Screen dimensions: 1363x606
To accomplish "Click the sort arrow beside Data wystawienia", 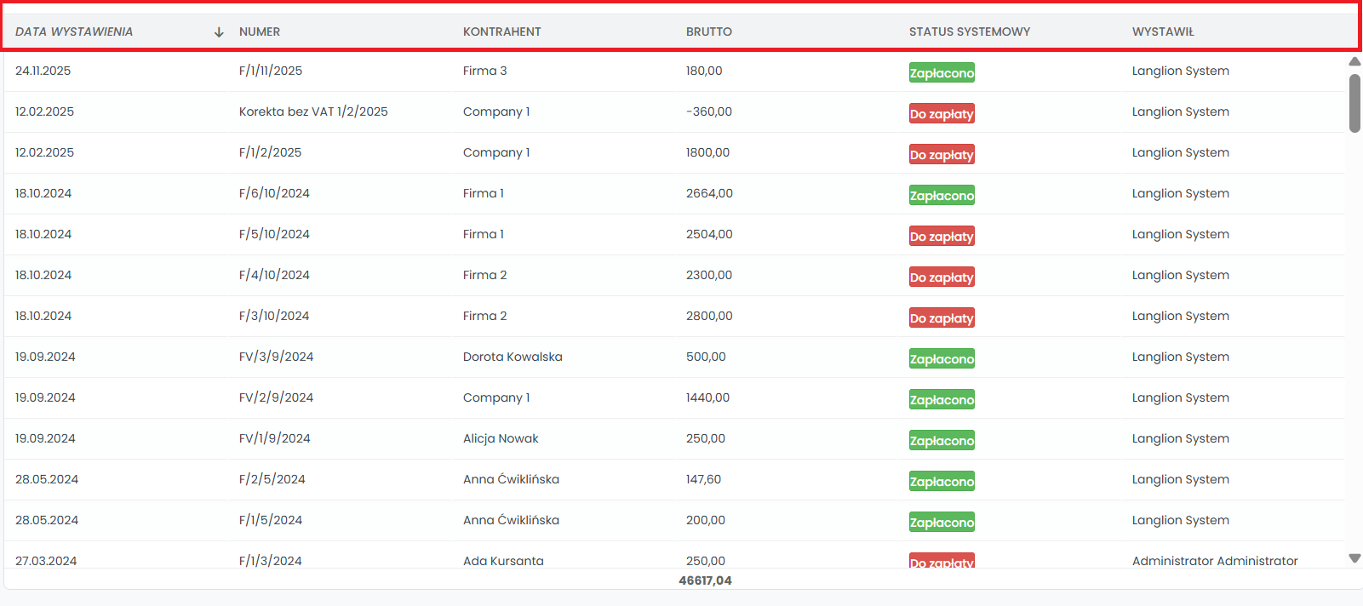I will (219, 32).
